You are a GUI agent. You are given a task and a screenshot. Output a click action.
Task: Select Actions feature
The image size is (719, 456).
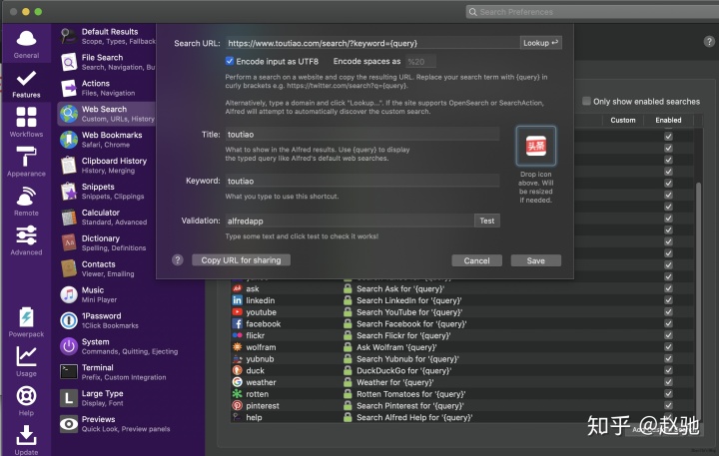pyautogui.click(x=108, y=88)
